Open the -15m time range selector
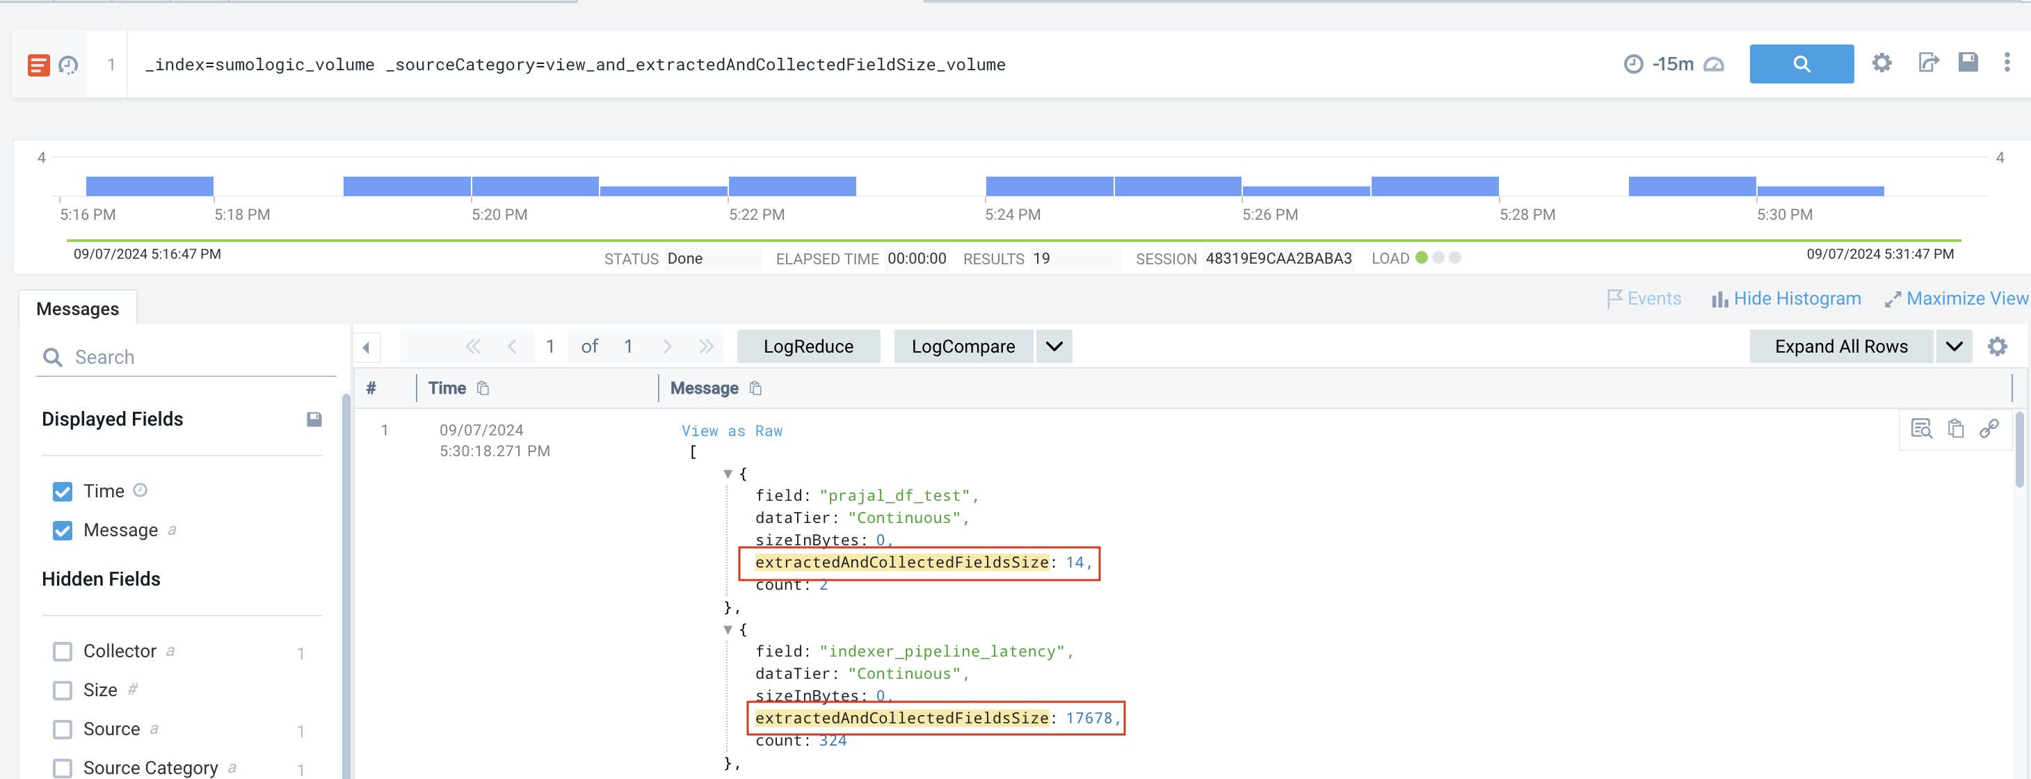This screenshot has width=2031, height=779. point(1671,64)
